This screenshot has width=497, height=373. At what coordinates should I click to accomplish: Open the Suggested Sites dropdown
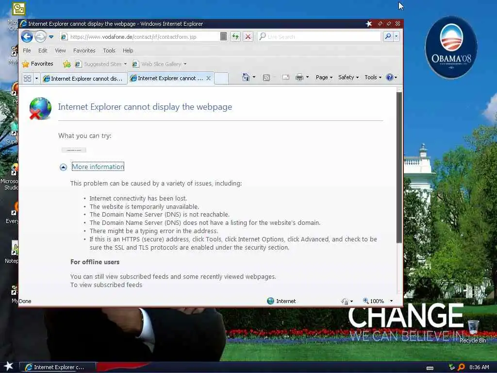pyautogui.click(x=101, y=64)
